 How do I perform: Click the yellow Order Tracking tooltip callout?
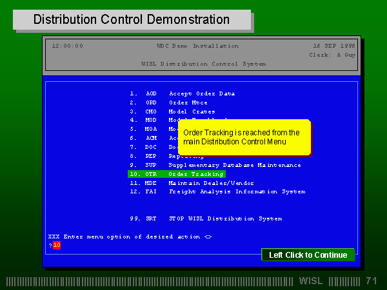[x=244, y=137]
